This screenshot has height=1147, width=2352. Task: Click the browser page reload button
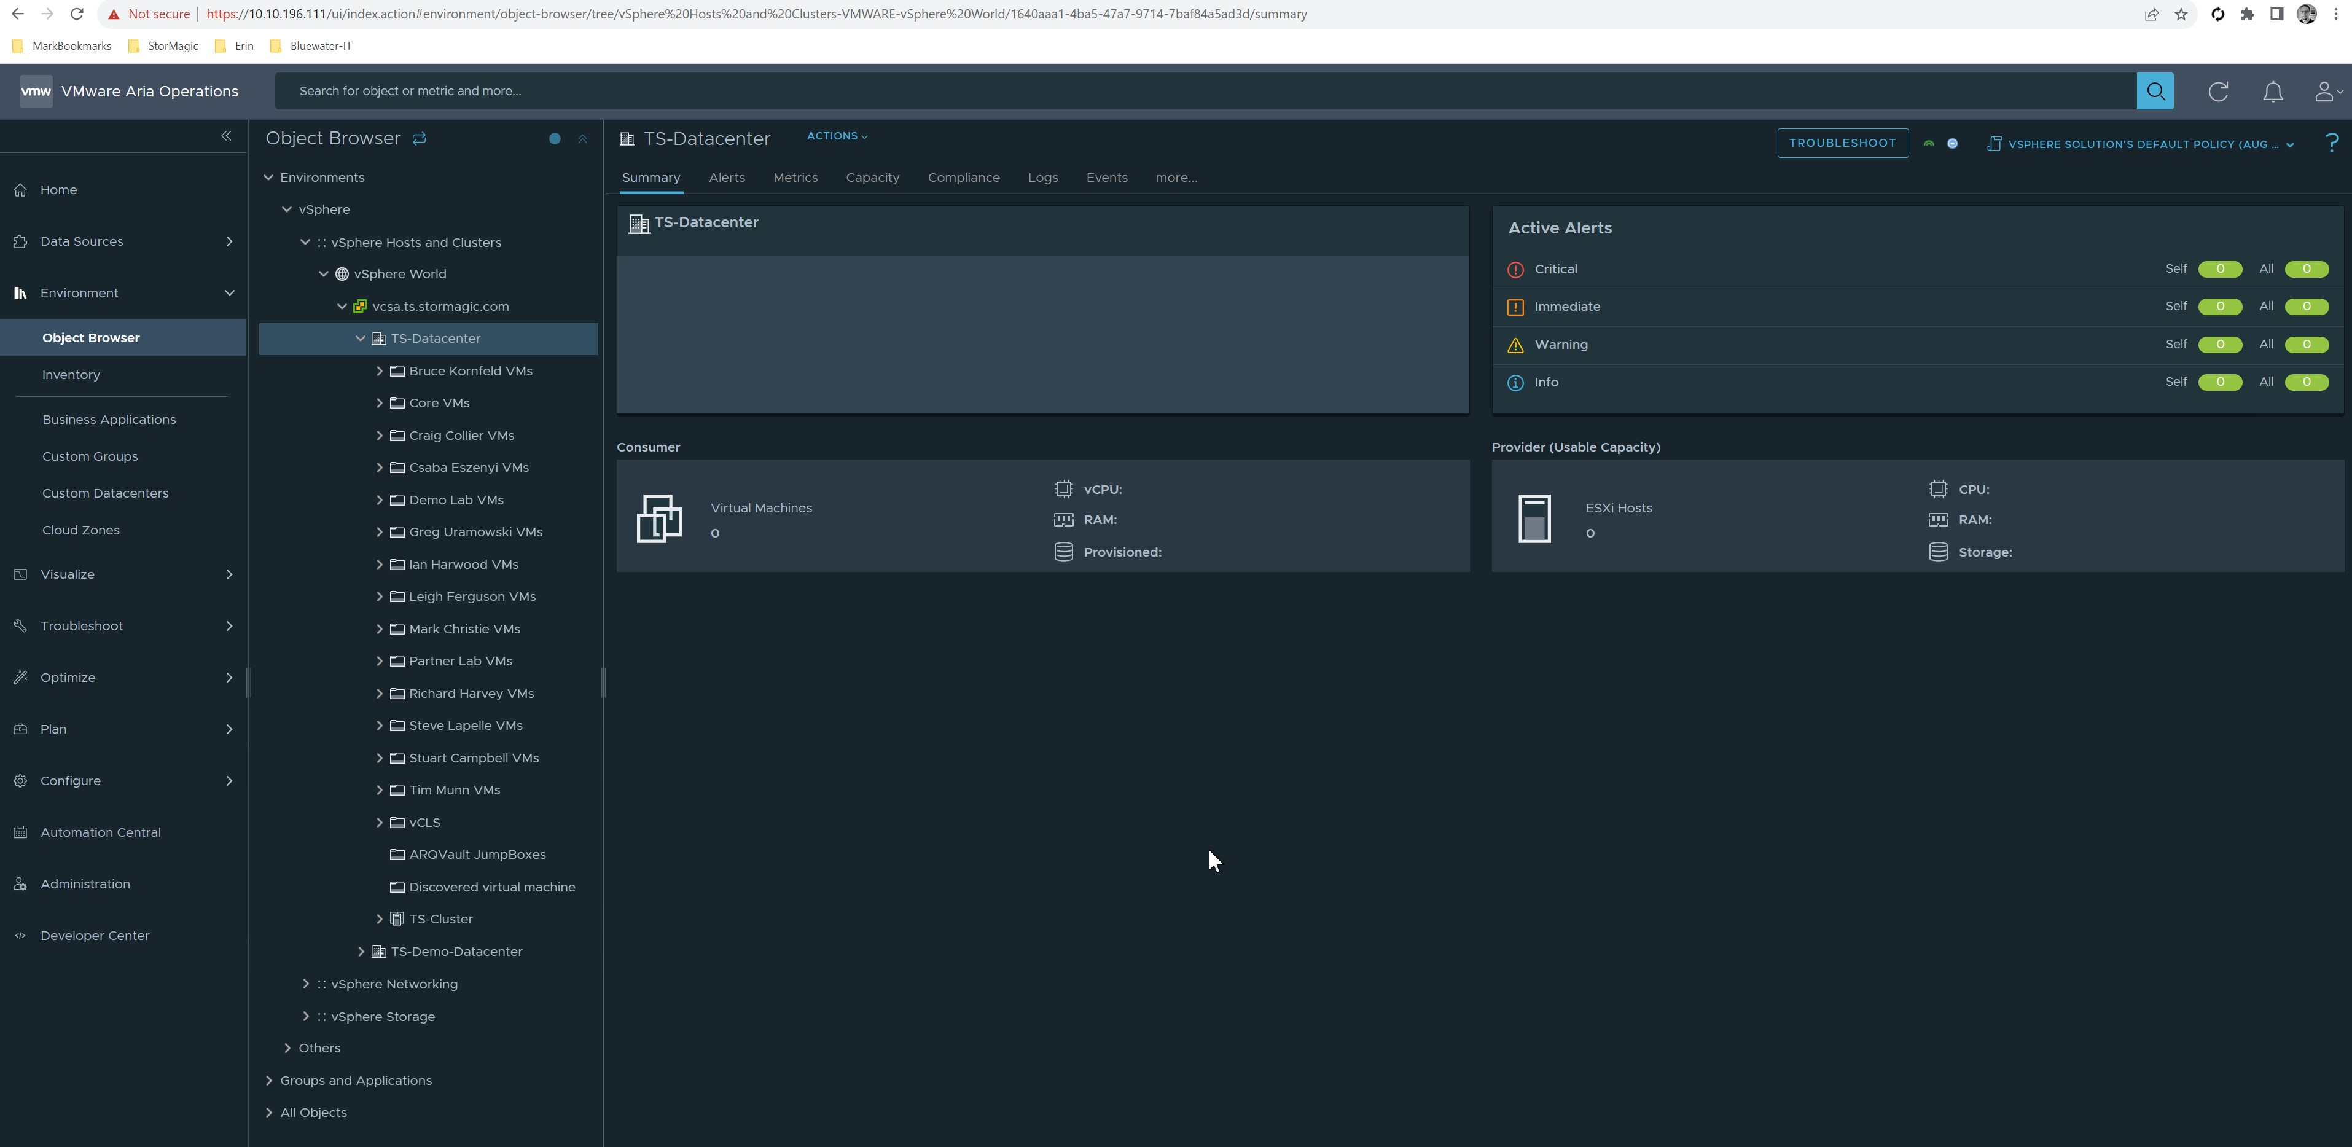click(x=77, y=14)
